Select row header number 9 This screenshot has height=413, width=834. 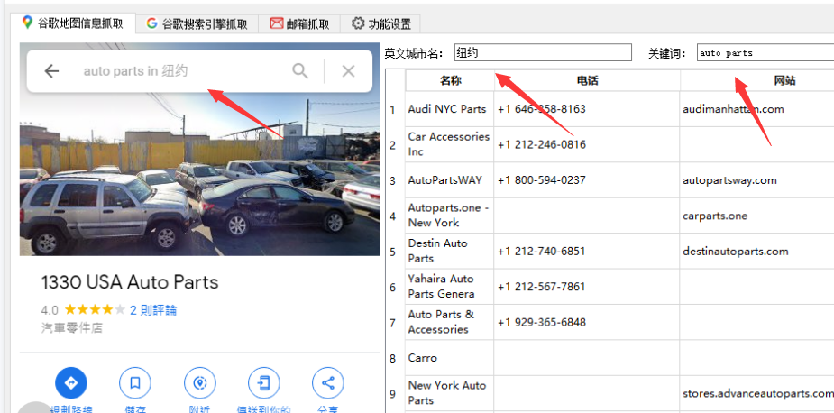(394, 393)
